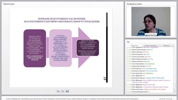The height and width of the screenshot is (100, 178).
Task: Open the Вопросы tab
Action: [167, 46]
